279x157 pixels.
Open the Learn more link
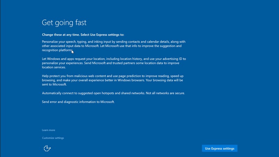coord(48,130)
